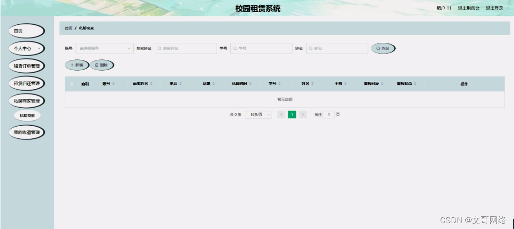The image size is (514, 229).
Task: Click 私聊商家 in the breadcrumb
Action: point(87,28)
